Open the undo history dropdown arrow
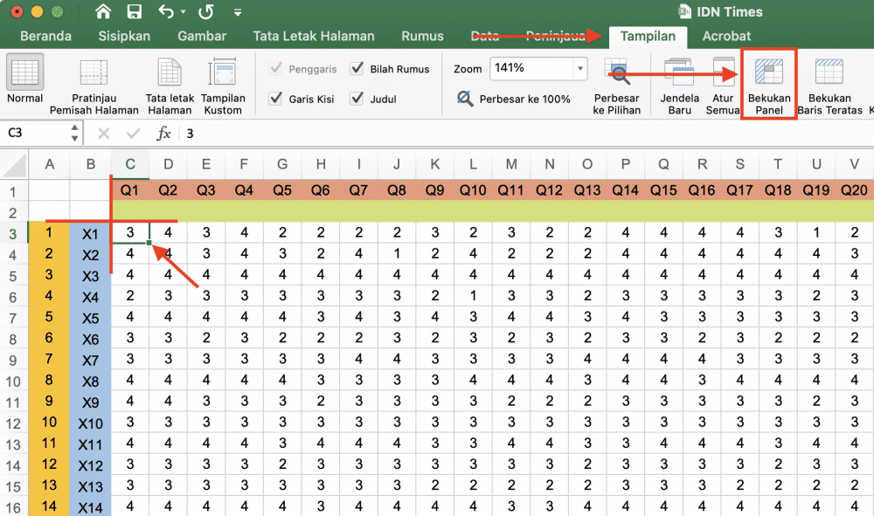Image resolution: width=874 pixels, height=516 pixels. coord(184,11)
